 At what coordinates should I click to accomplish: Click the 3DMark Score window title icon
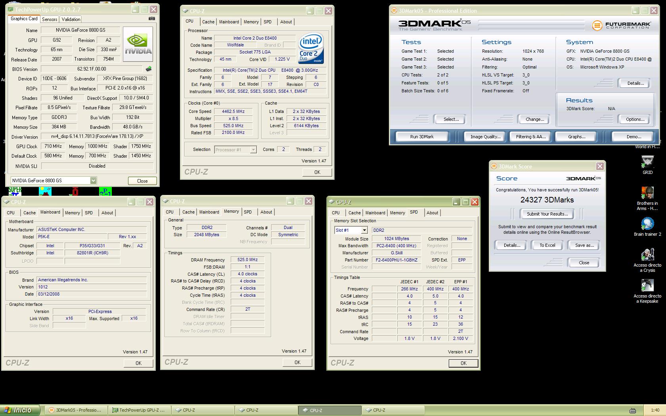[x=494, y=166]
